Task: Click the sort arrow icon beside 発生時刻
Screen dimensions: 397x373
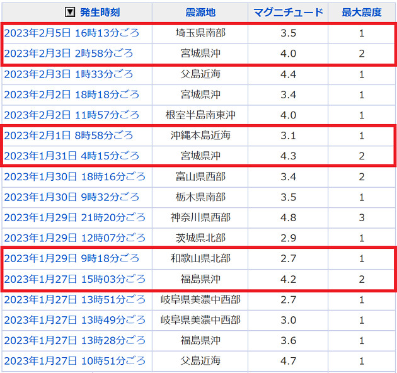Action: pos(70,13)
